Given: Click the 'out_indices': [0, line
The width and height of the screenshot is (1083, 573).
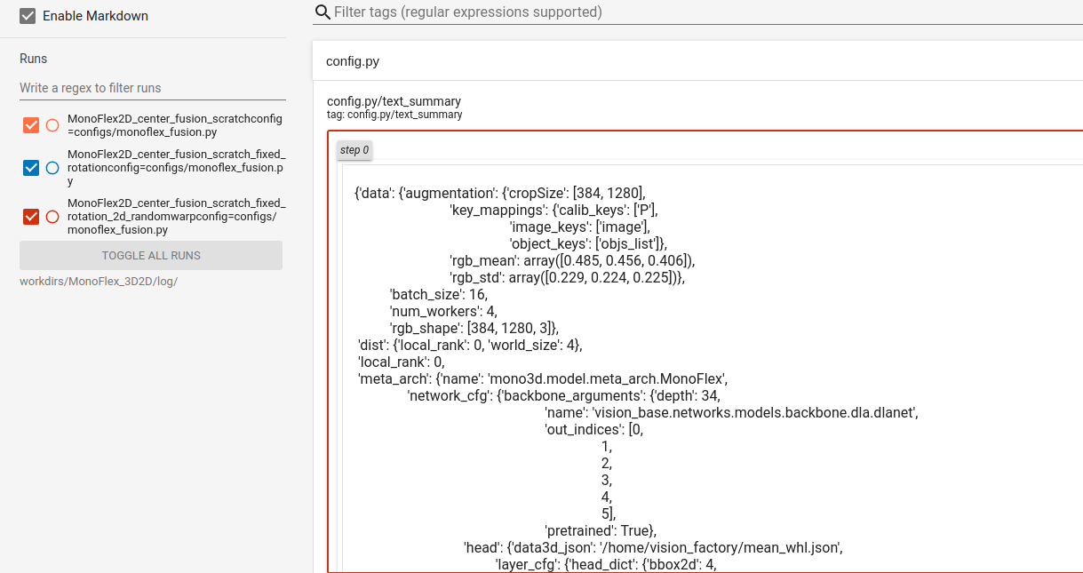Looking at the screenshot, I should (593, 429).
